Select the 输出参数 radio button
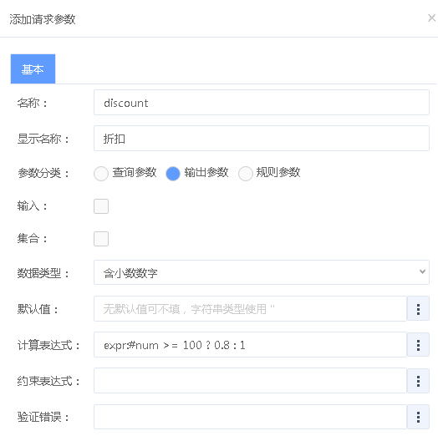 pyautogui.click(x=173, y=174)
